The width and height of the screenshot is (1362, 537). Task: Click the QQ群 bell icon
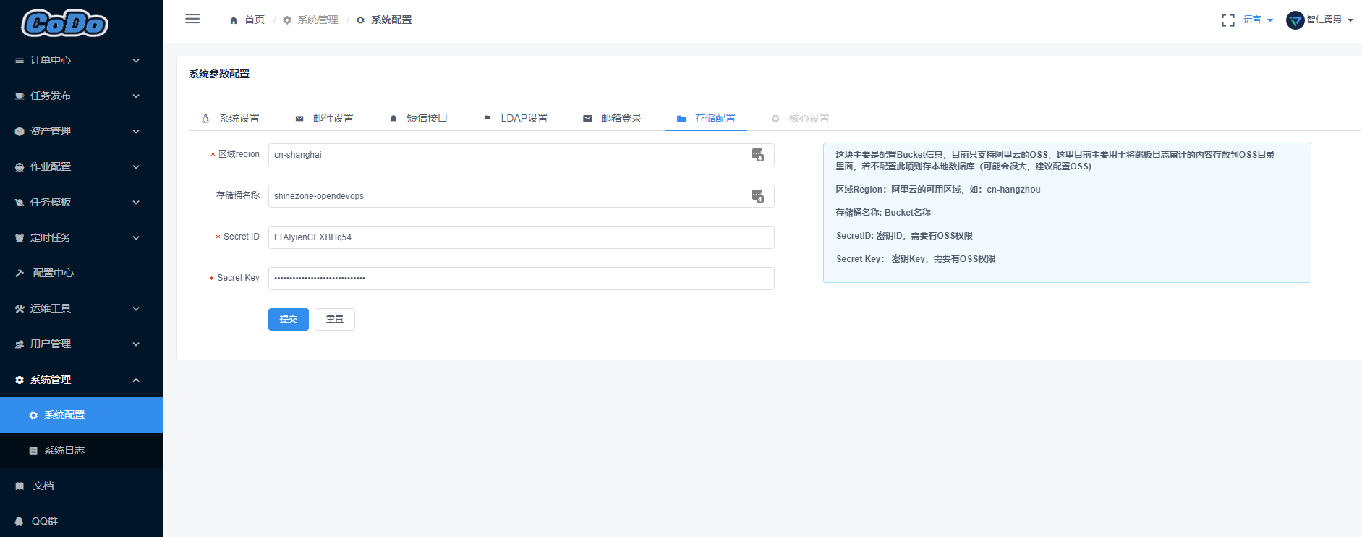[20, 522]
